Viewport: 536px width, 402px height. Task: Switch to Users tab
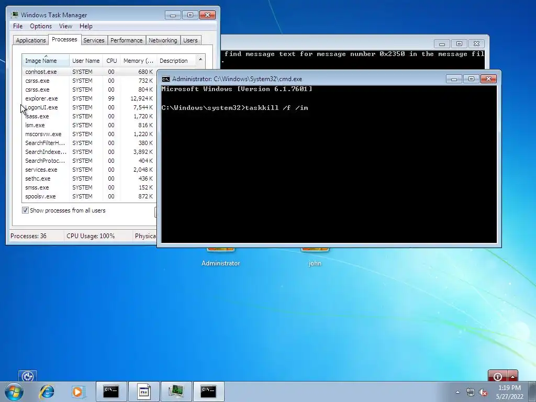pyautogui.click(x=190, y=40)
